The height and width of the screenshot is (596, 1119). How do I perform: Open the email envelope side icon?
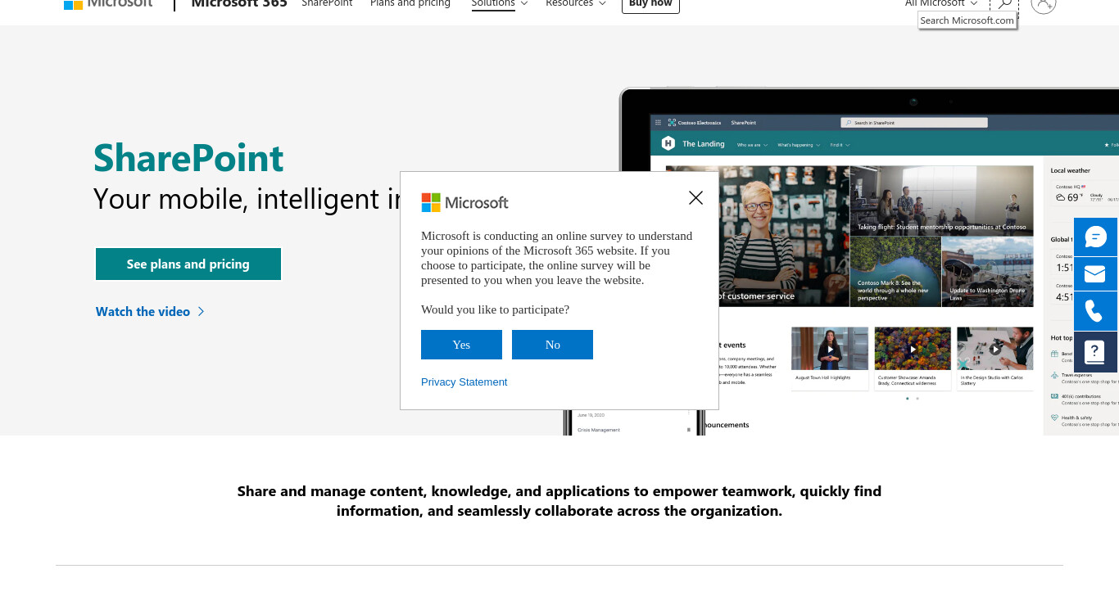[1095, 273]
